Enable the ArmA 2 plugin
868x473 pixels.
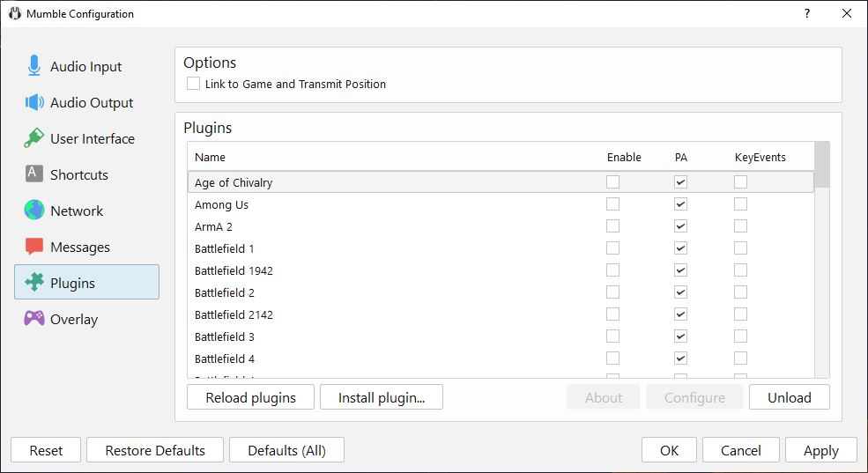click(x=612, y=226)
